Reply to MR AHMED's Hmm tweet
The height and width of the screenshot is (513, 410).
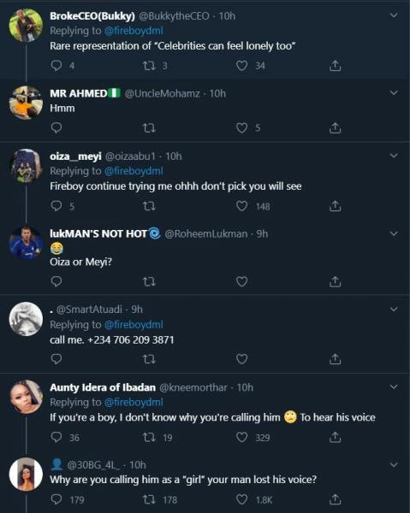point(56,127)
